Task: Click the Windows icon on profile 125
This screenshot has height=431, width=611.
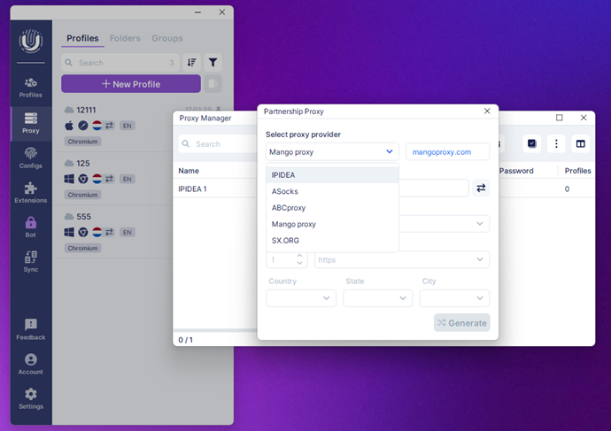Action: coord(69,179)
